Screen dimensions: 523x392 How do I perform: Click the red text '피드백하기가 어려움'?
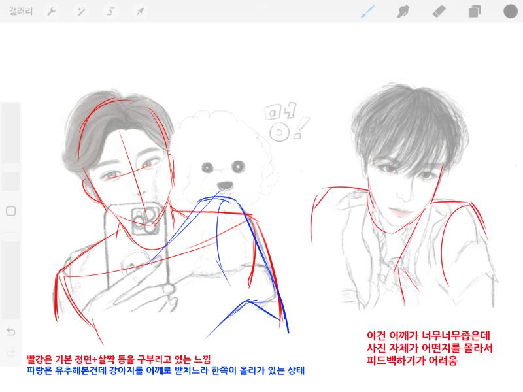[x=412, y=361]
